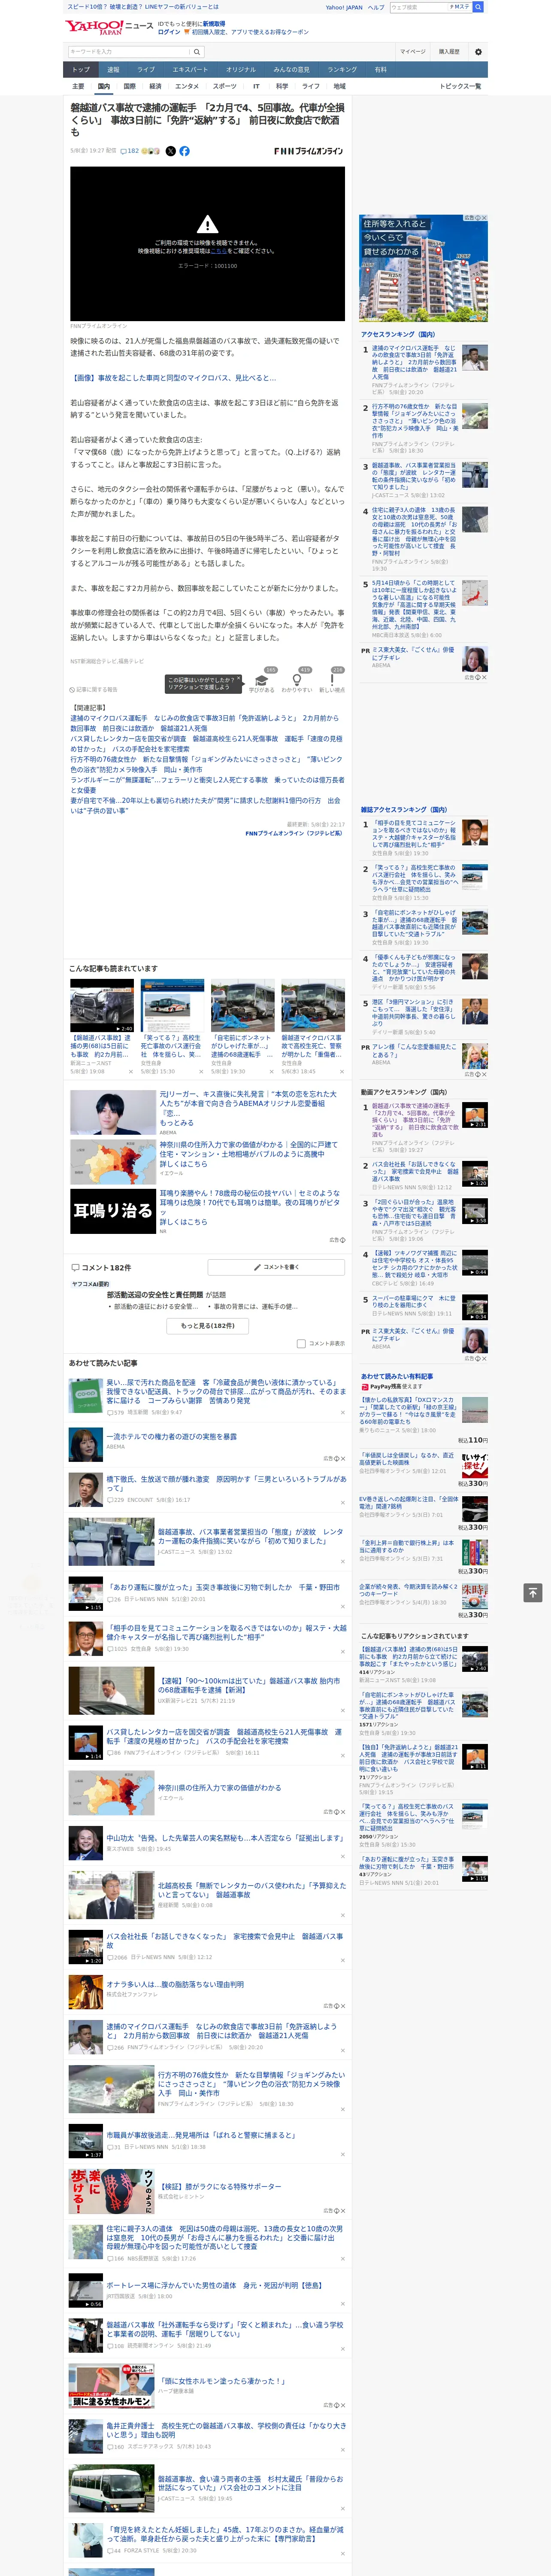Open the Yahoo! JAPAN link in top bar

[x=344, y=7]
